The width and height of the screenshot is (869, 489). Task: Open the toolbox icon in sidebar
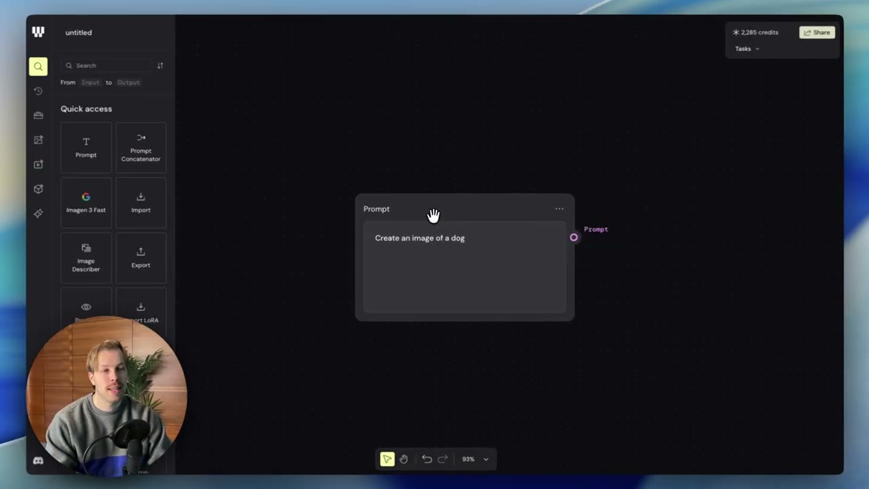(38, 115)
